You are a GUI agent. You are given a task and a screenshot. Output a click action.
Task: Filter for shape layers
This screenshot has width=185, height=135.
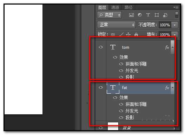point(157,15)
